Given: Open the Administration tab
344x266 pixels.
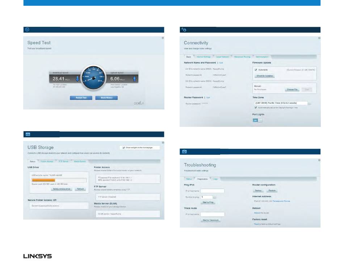Looking at the screenshot, I should (262, 57).
